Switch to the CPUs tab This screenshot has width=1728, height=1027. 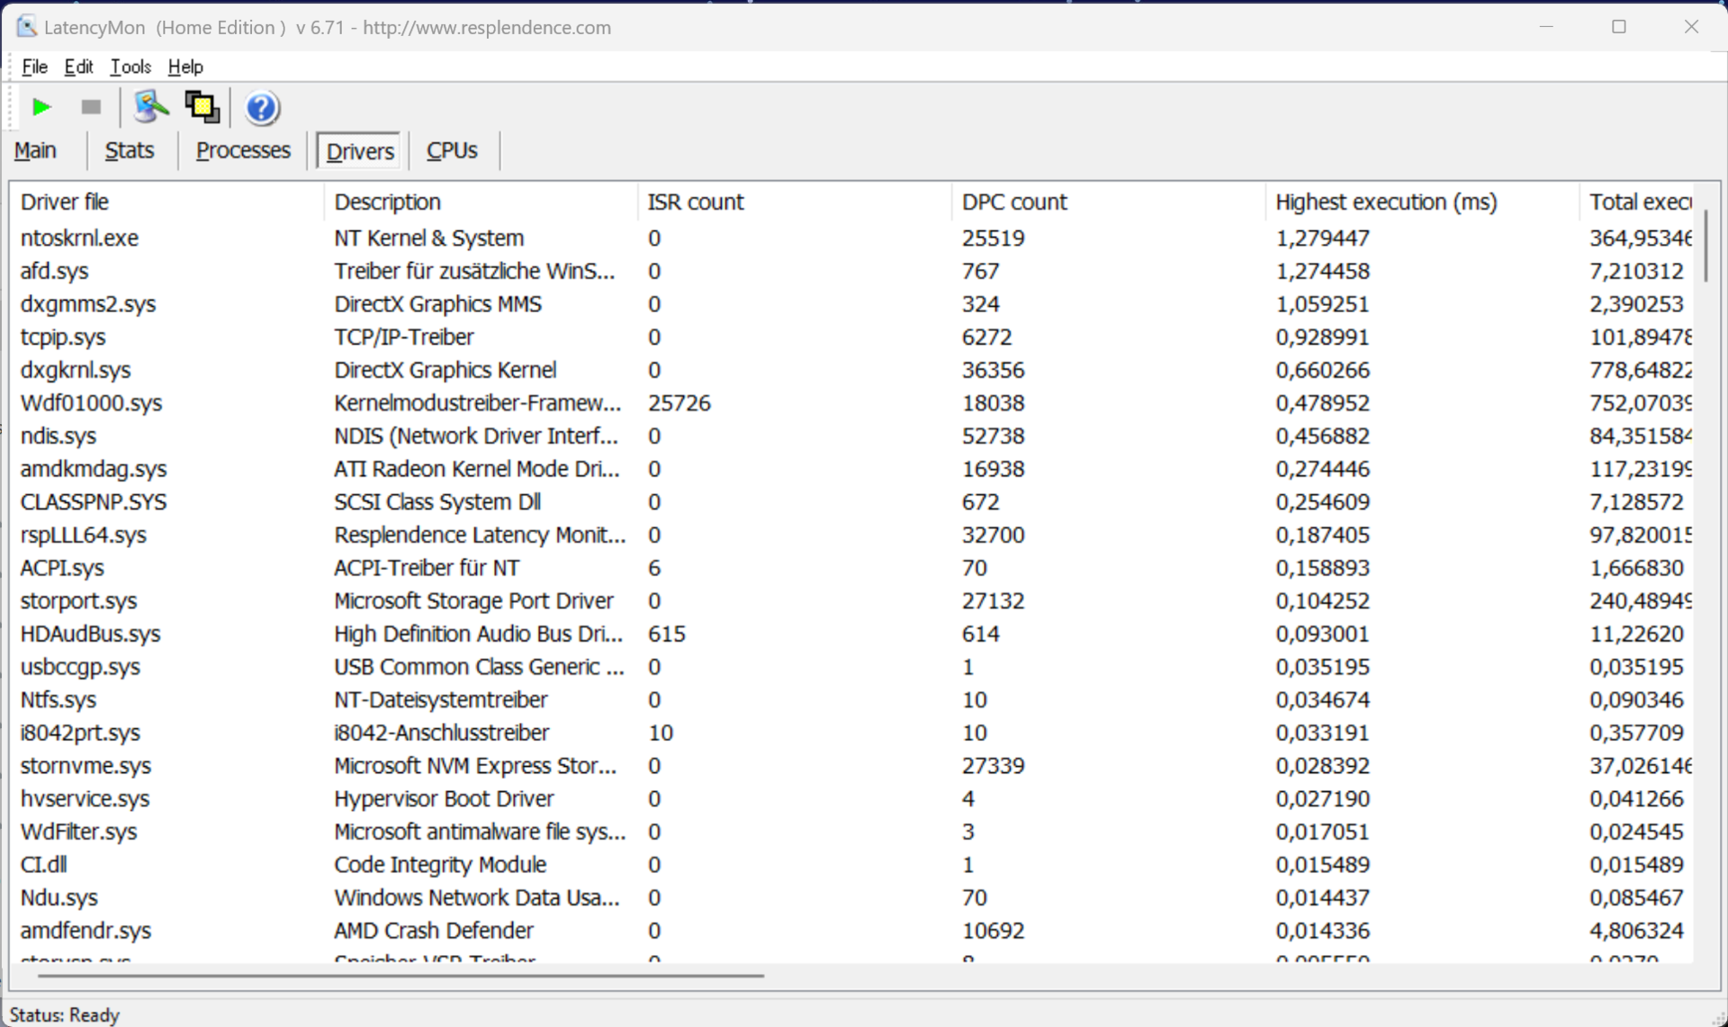coord(452,150)
